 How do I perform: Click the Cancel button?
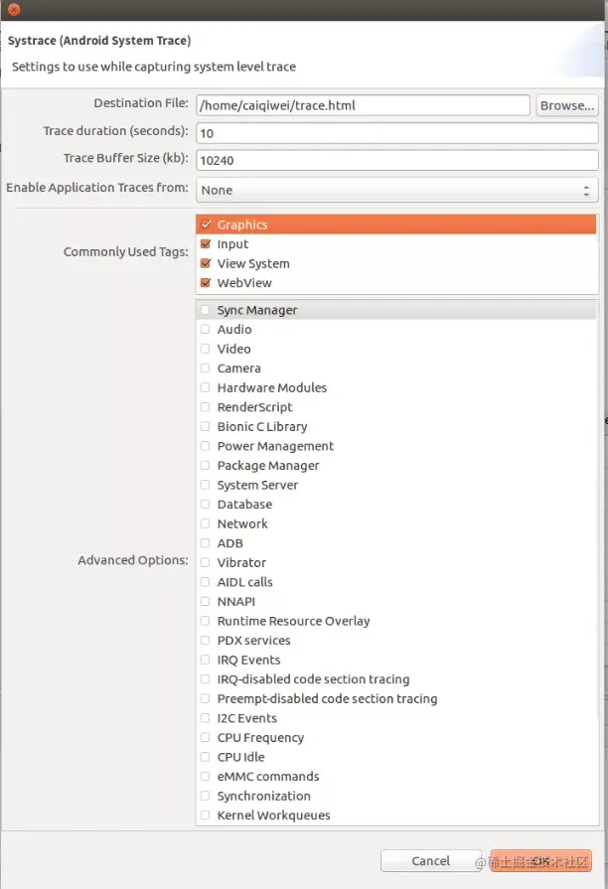430,861
